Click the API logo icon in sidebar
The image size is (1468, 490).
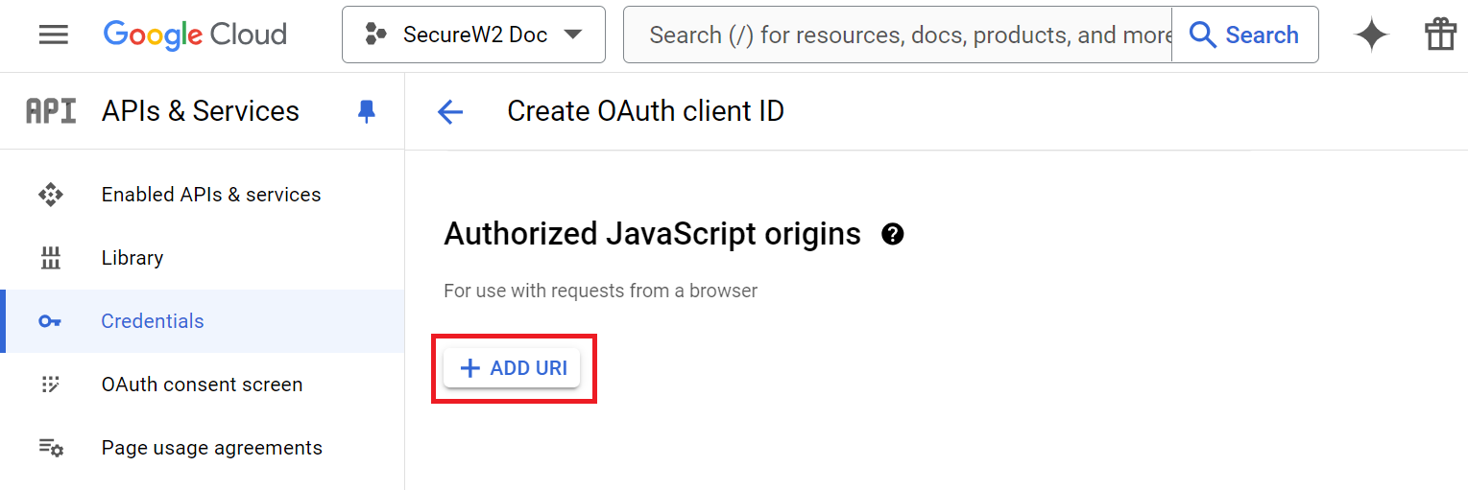[51, 111]
